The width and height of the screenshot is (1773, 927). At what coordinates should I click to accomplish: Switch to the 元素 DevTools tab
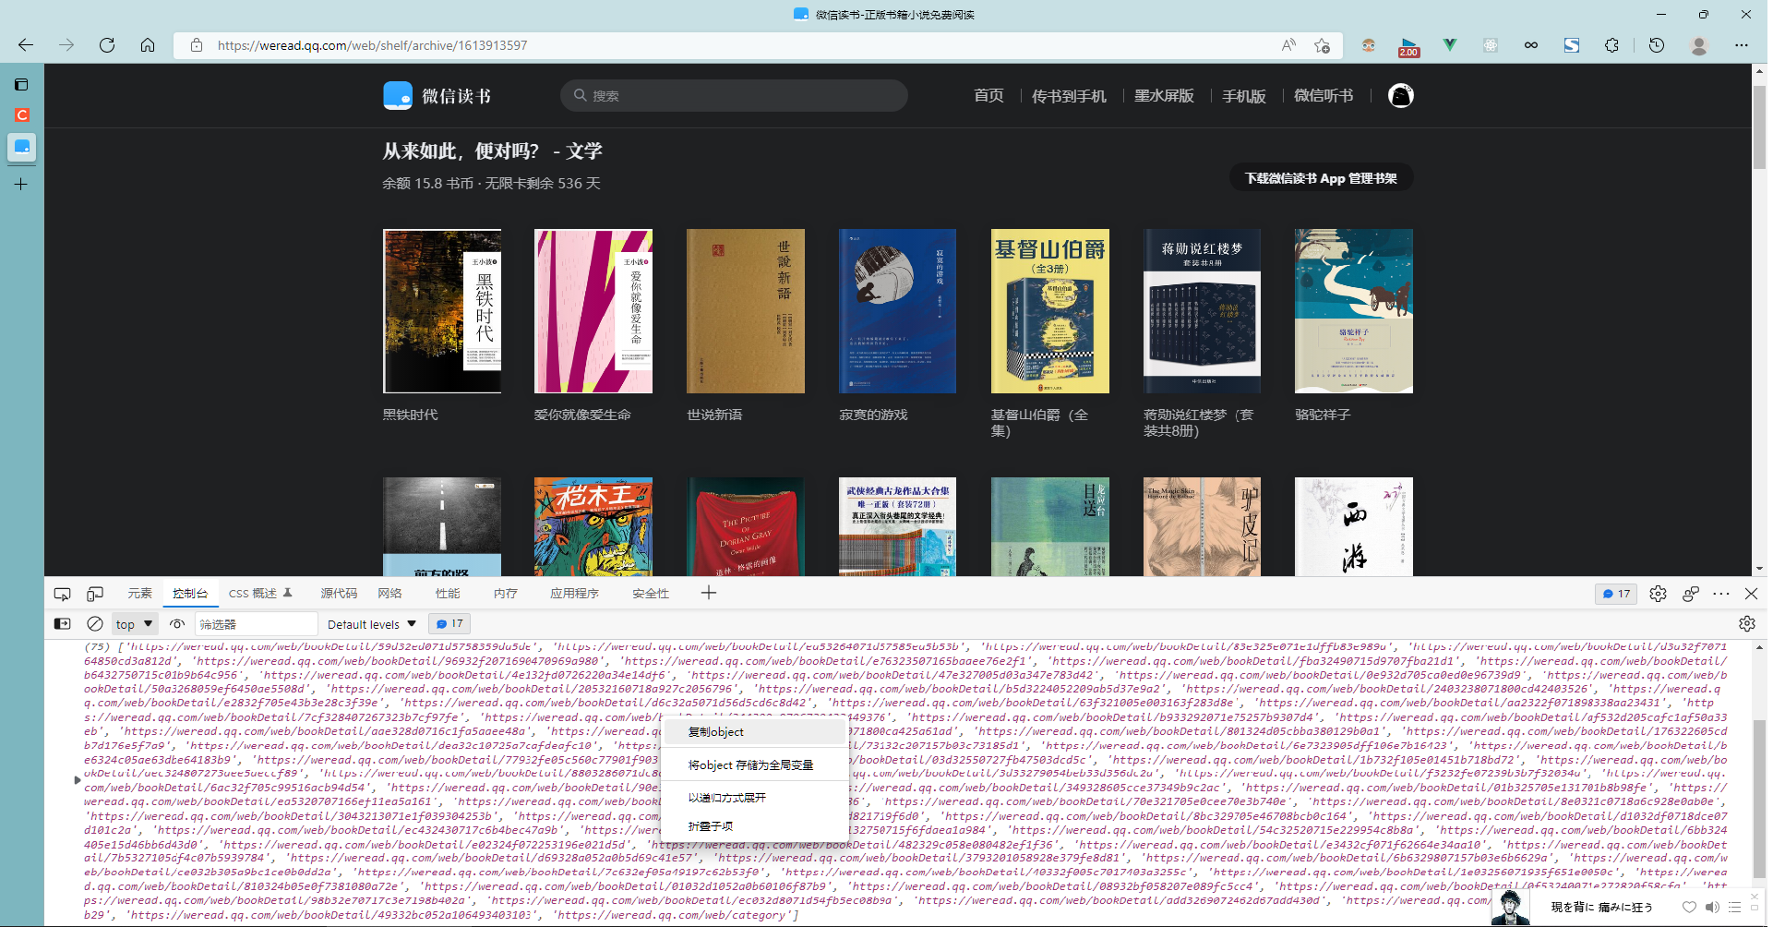tap(140, 594)
